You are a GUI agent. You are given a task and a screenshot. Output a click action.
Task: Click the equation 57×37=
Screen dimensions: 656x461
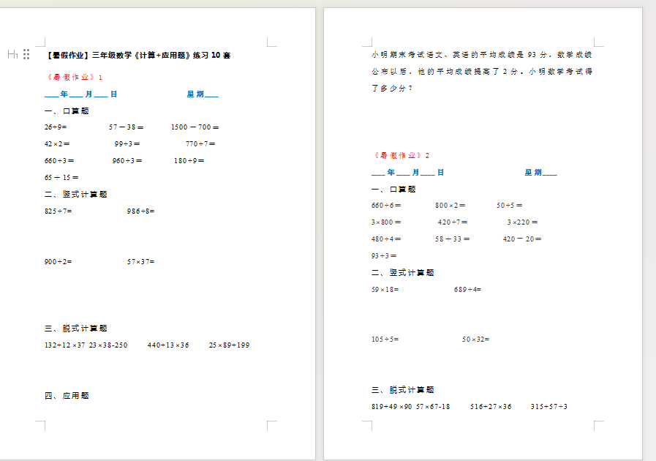141,262
